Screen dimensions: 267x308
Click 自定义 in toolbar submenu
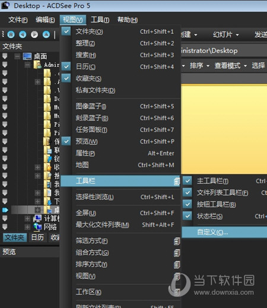pos(224,232)
